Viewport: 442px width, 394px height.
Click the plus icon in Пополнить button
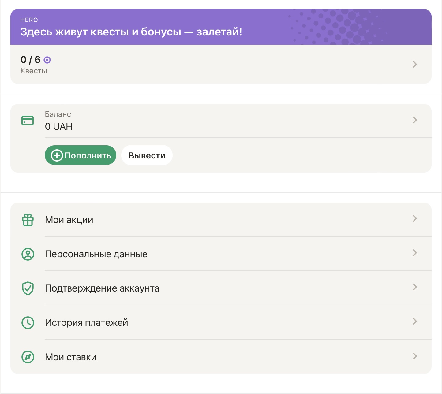(57, 155)
